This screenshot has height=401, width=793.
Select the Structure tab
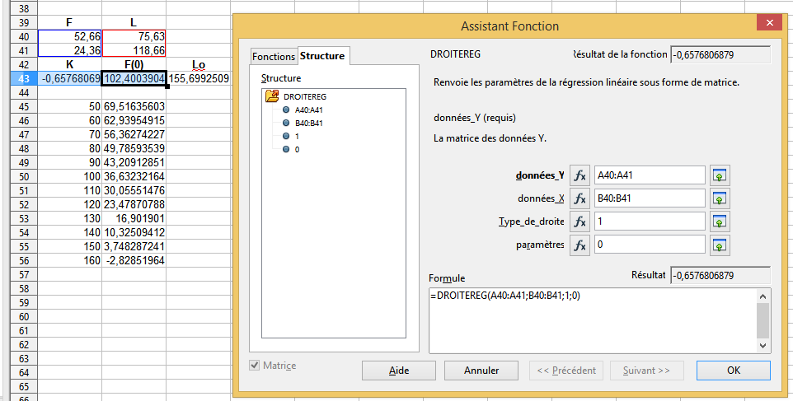pos(322,56)
